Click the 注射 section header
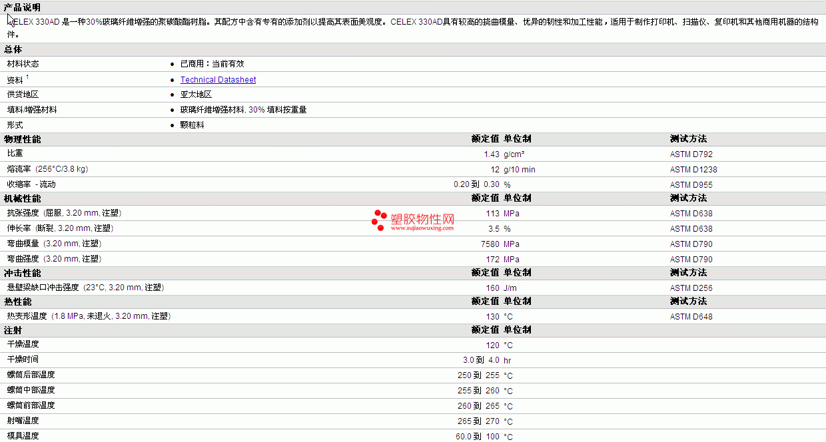The width and height of the screenshot is (826, 442). pos(13,330)
